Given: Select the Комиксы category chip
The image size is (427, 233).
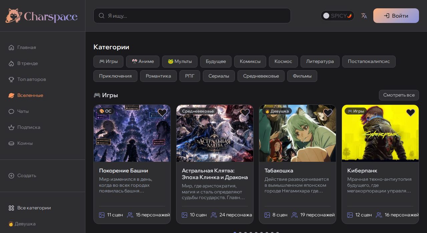Looking at the screenshot, I should (250, 62).
